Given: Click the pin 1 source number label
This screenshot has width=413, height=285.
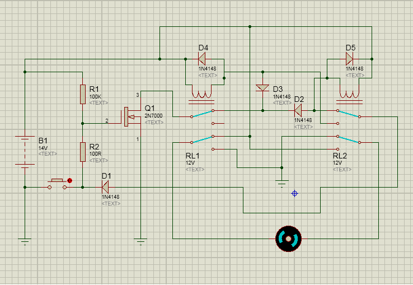Looking at the screenshot, I should pos(138,139).
